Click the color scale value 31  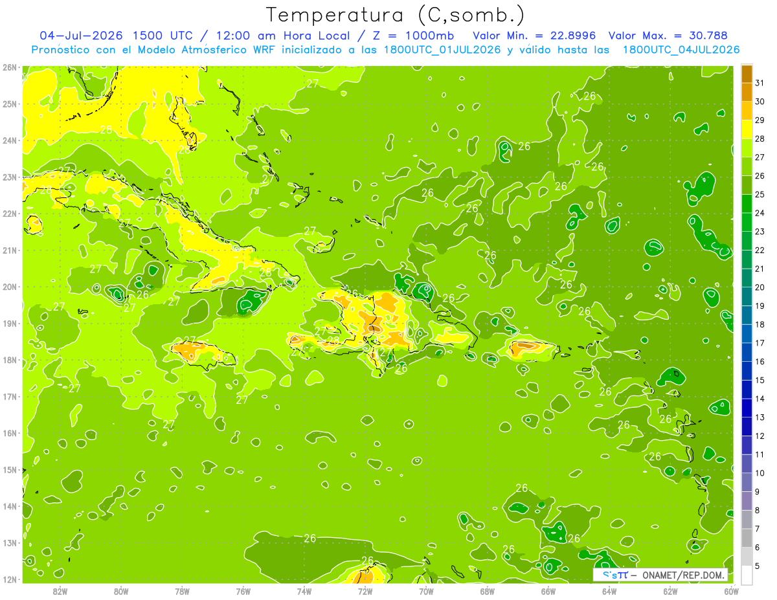coord(760,83)
